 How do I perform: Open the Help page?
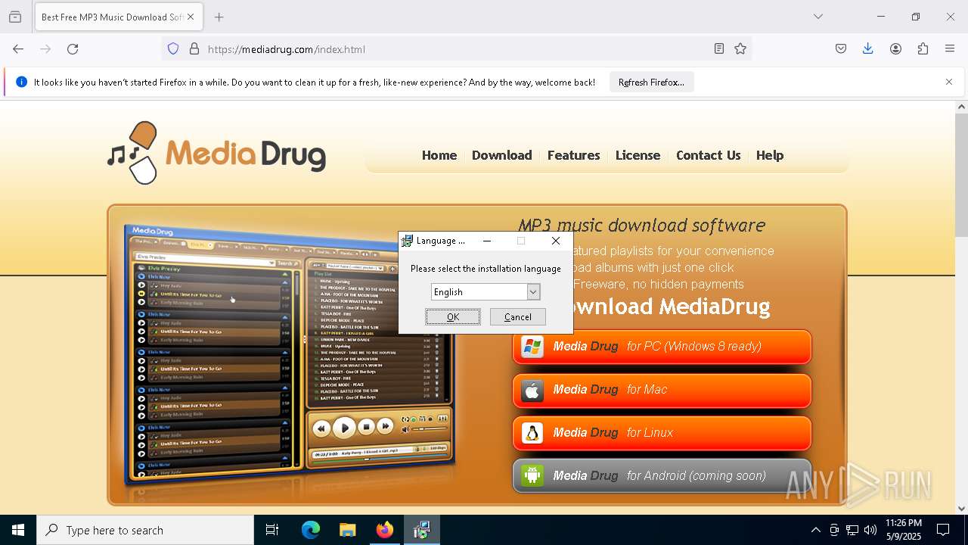tap(770, 155)
